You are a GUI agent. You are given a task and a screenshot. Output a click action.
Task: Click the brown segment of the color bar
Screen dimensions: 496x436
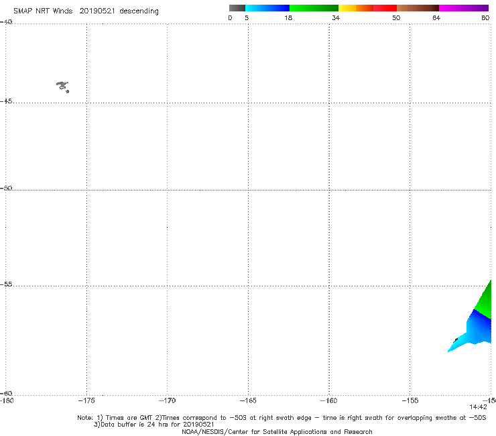click(x=418, y=8)
